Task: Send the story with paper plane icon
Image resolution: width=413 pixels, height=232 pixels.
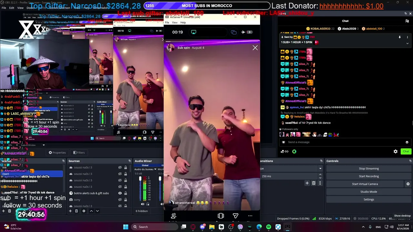Action: 236,216
